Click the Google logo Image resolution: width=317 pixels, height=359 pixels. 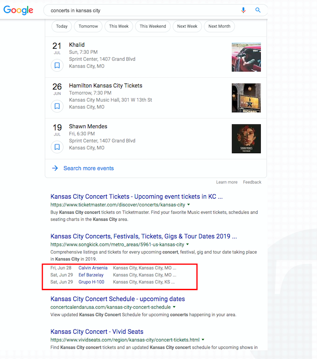coord(18,10)
